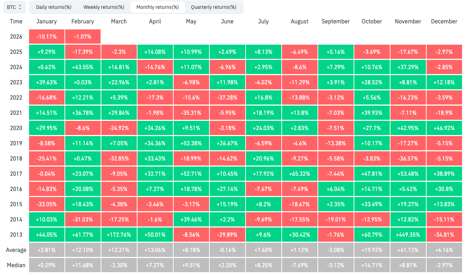Click the Median August -7.49% cell
The height and width of the screenshot is (275, 467).
299,265
